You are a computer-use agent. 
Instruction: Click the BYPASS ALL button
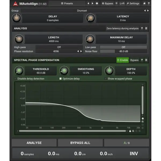pyautogui.click(x=80, y=143)
